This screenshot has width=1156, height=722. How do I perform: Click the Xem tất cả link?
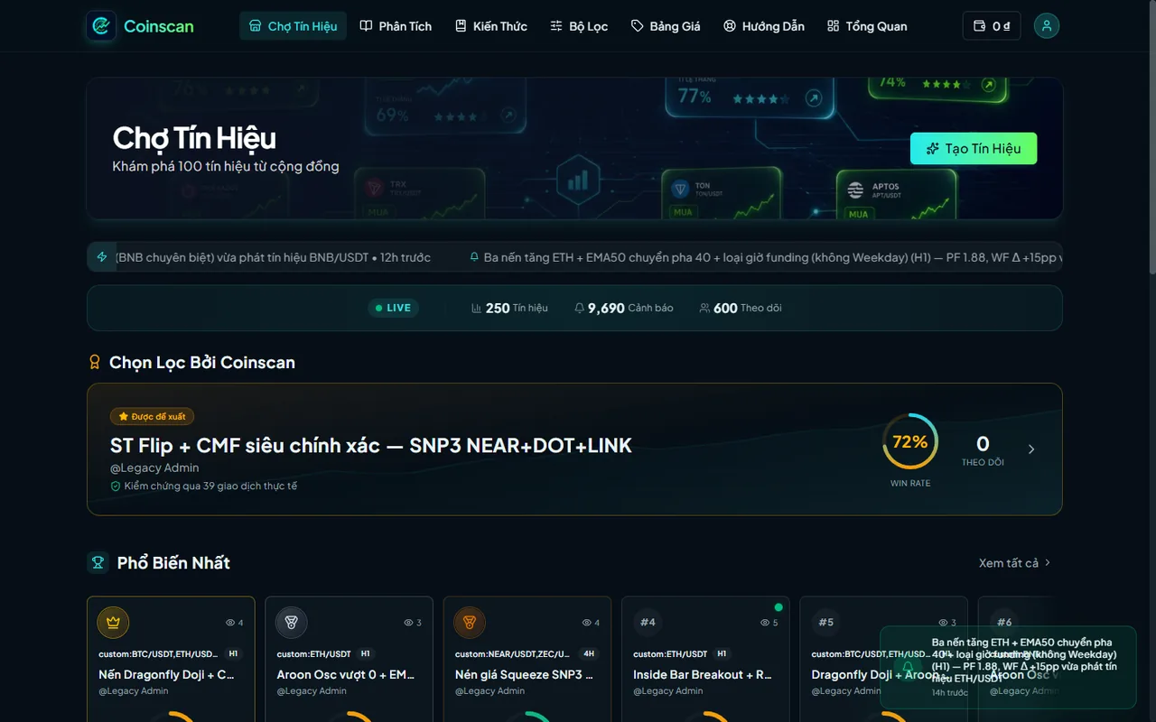[x=1015, y=562]
